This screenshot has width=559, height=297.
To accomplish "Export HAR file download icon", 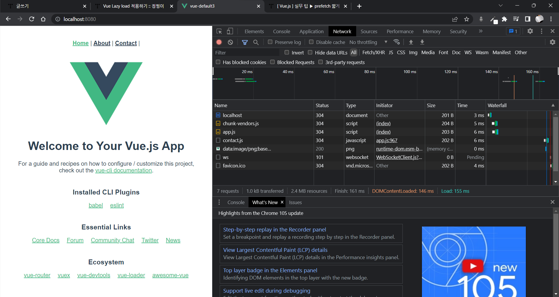I will (x=422, y=42).
